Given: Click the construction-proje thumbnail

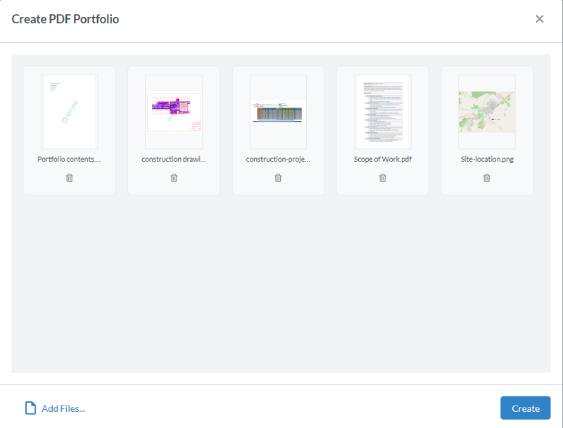Looking at the screenshot, I should click(277, 111).
